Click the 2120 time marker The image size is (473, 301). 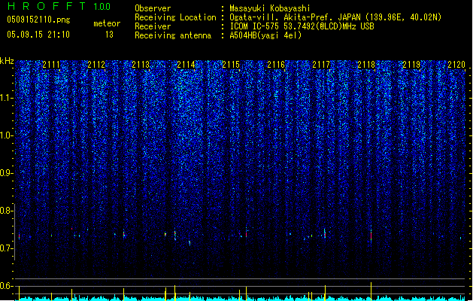456,65
